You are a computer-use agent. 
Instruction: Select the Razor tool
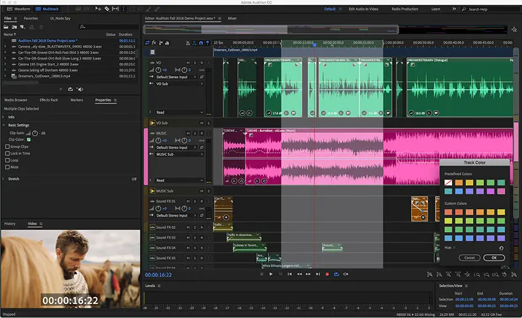coord(107,9)
